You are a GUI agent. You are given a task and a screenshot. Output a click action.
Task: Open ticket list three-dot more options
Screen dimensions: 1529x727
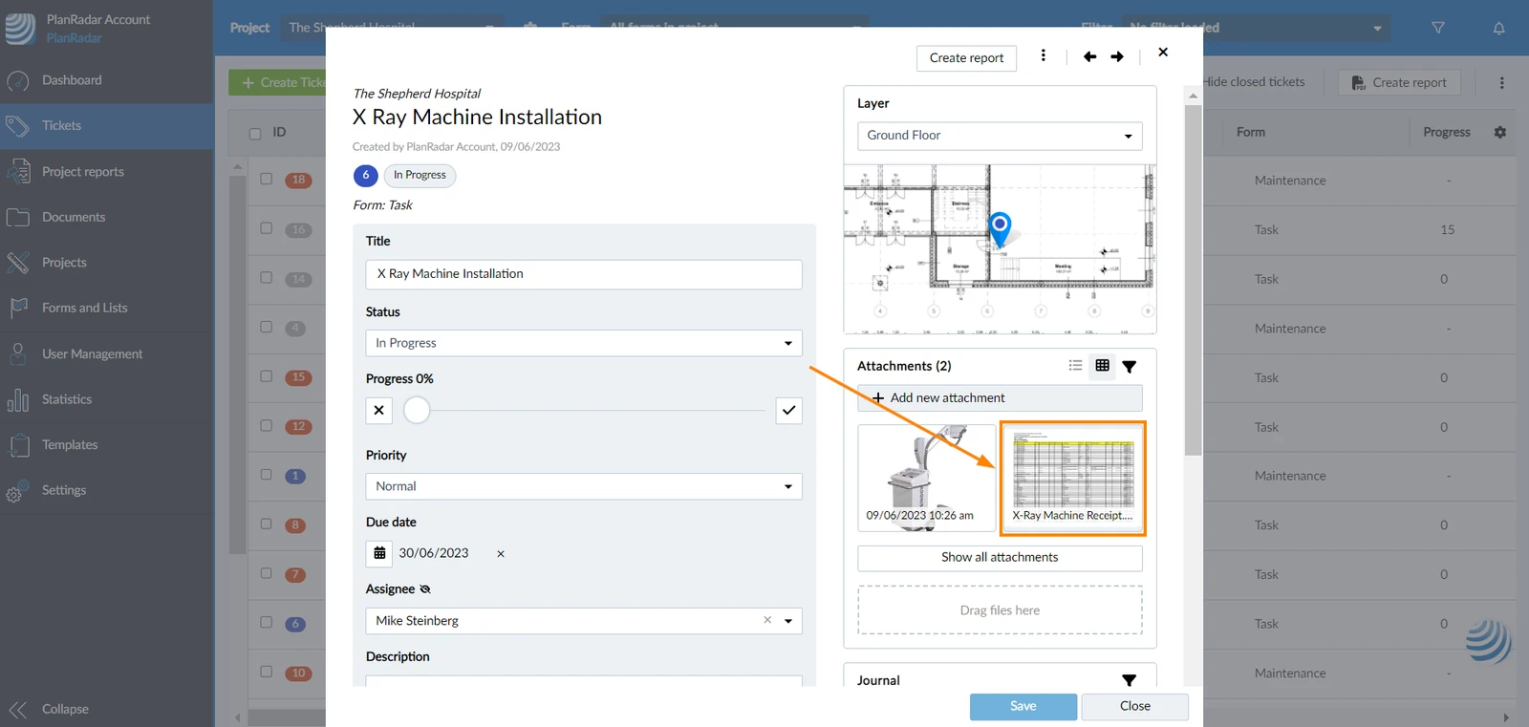[1501, 83]
